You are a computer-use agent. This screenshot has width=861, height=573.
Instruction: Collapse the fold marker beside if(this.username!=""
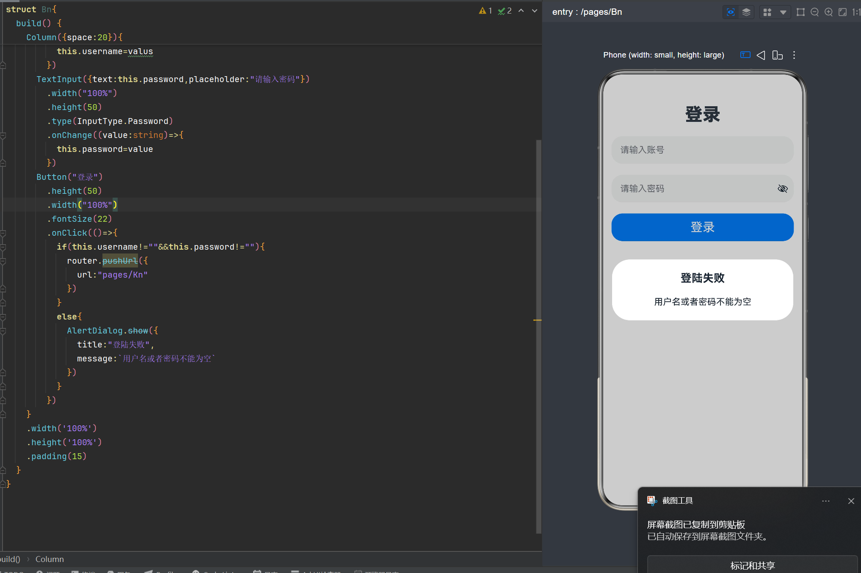pos(3,247)
